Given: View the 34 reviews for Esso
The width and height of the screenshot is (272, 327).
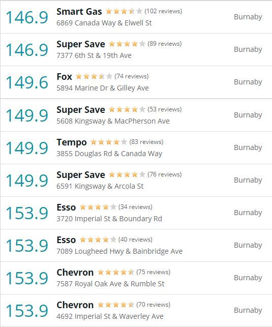Looking at the screenshot, I should point(135,207).
